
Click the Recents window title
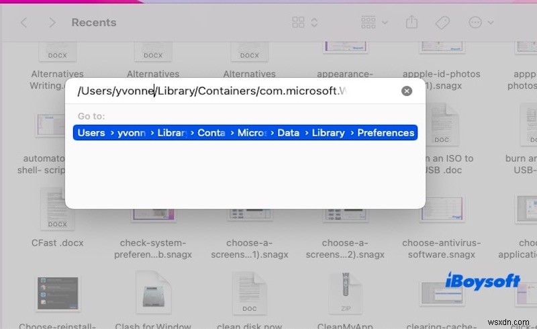click(94, 23)
